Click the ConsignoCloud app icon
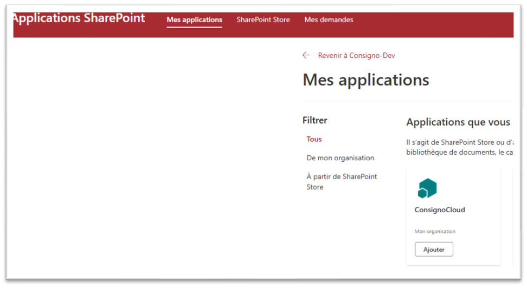Screen dimensions: 527x288 [x=427, y=188]
